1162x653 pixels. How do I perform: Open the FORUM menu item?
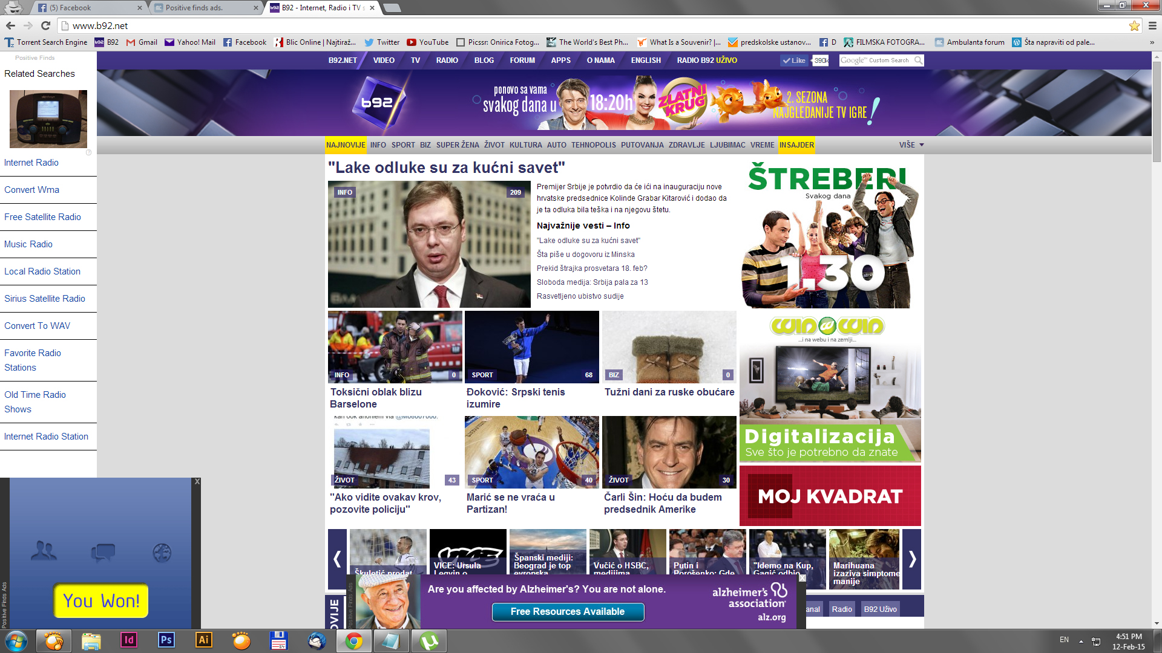click(x=522, y=60)
